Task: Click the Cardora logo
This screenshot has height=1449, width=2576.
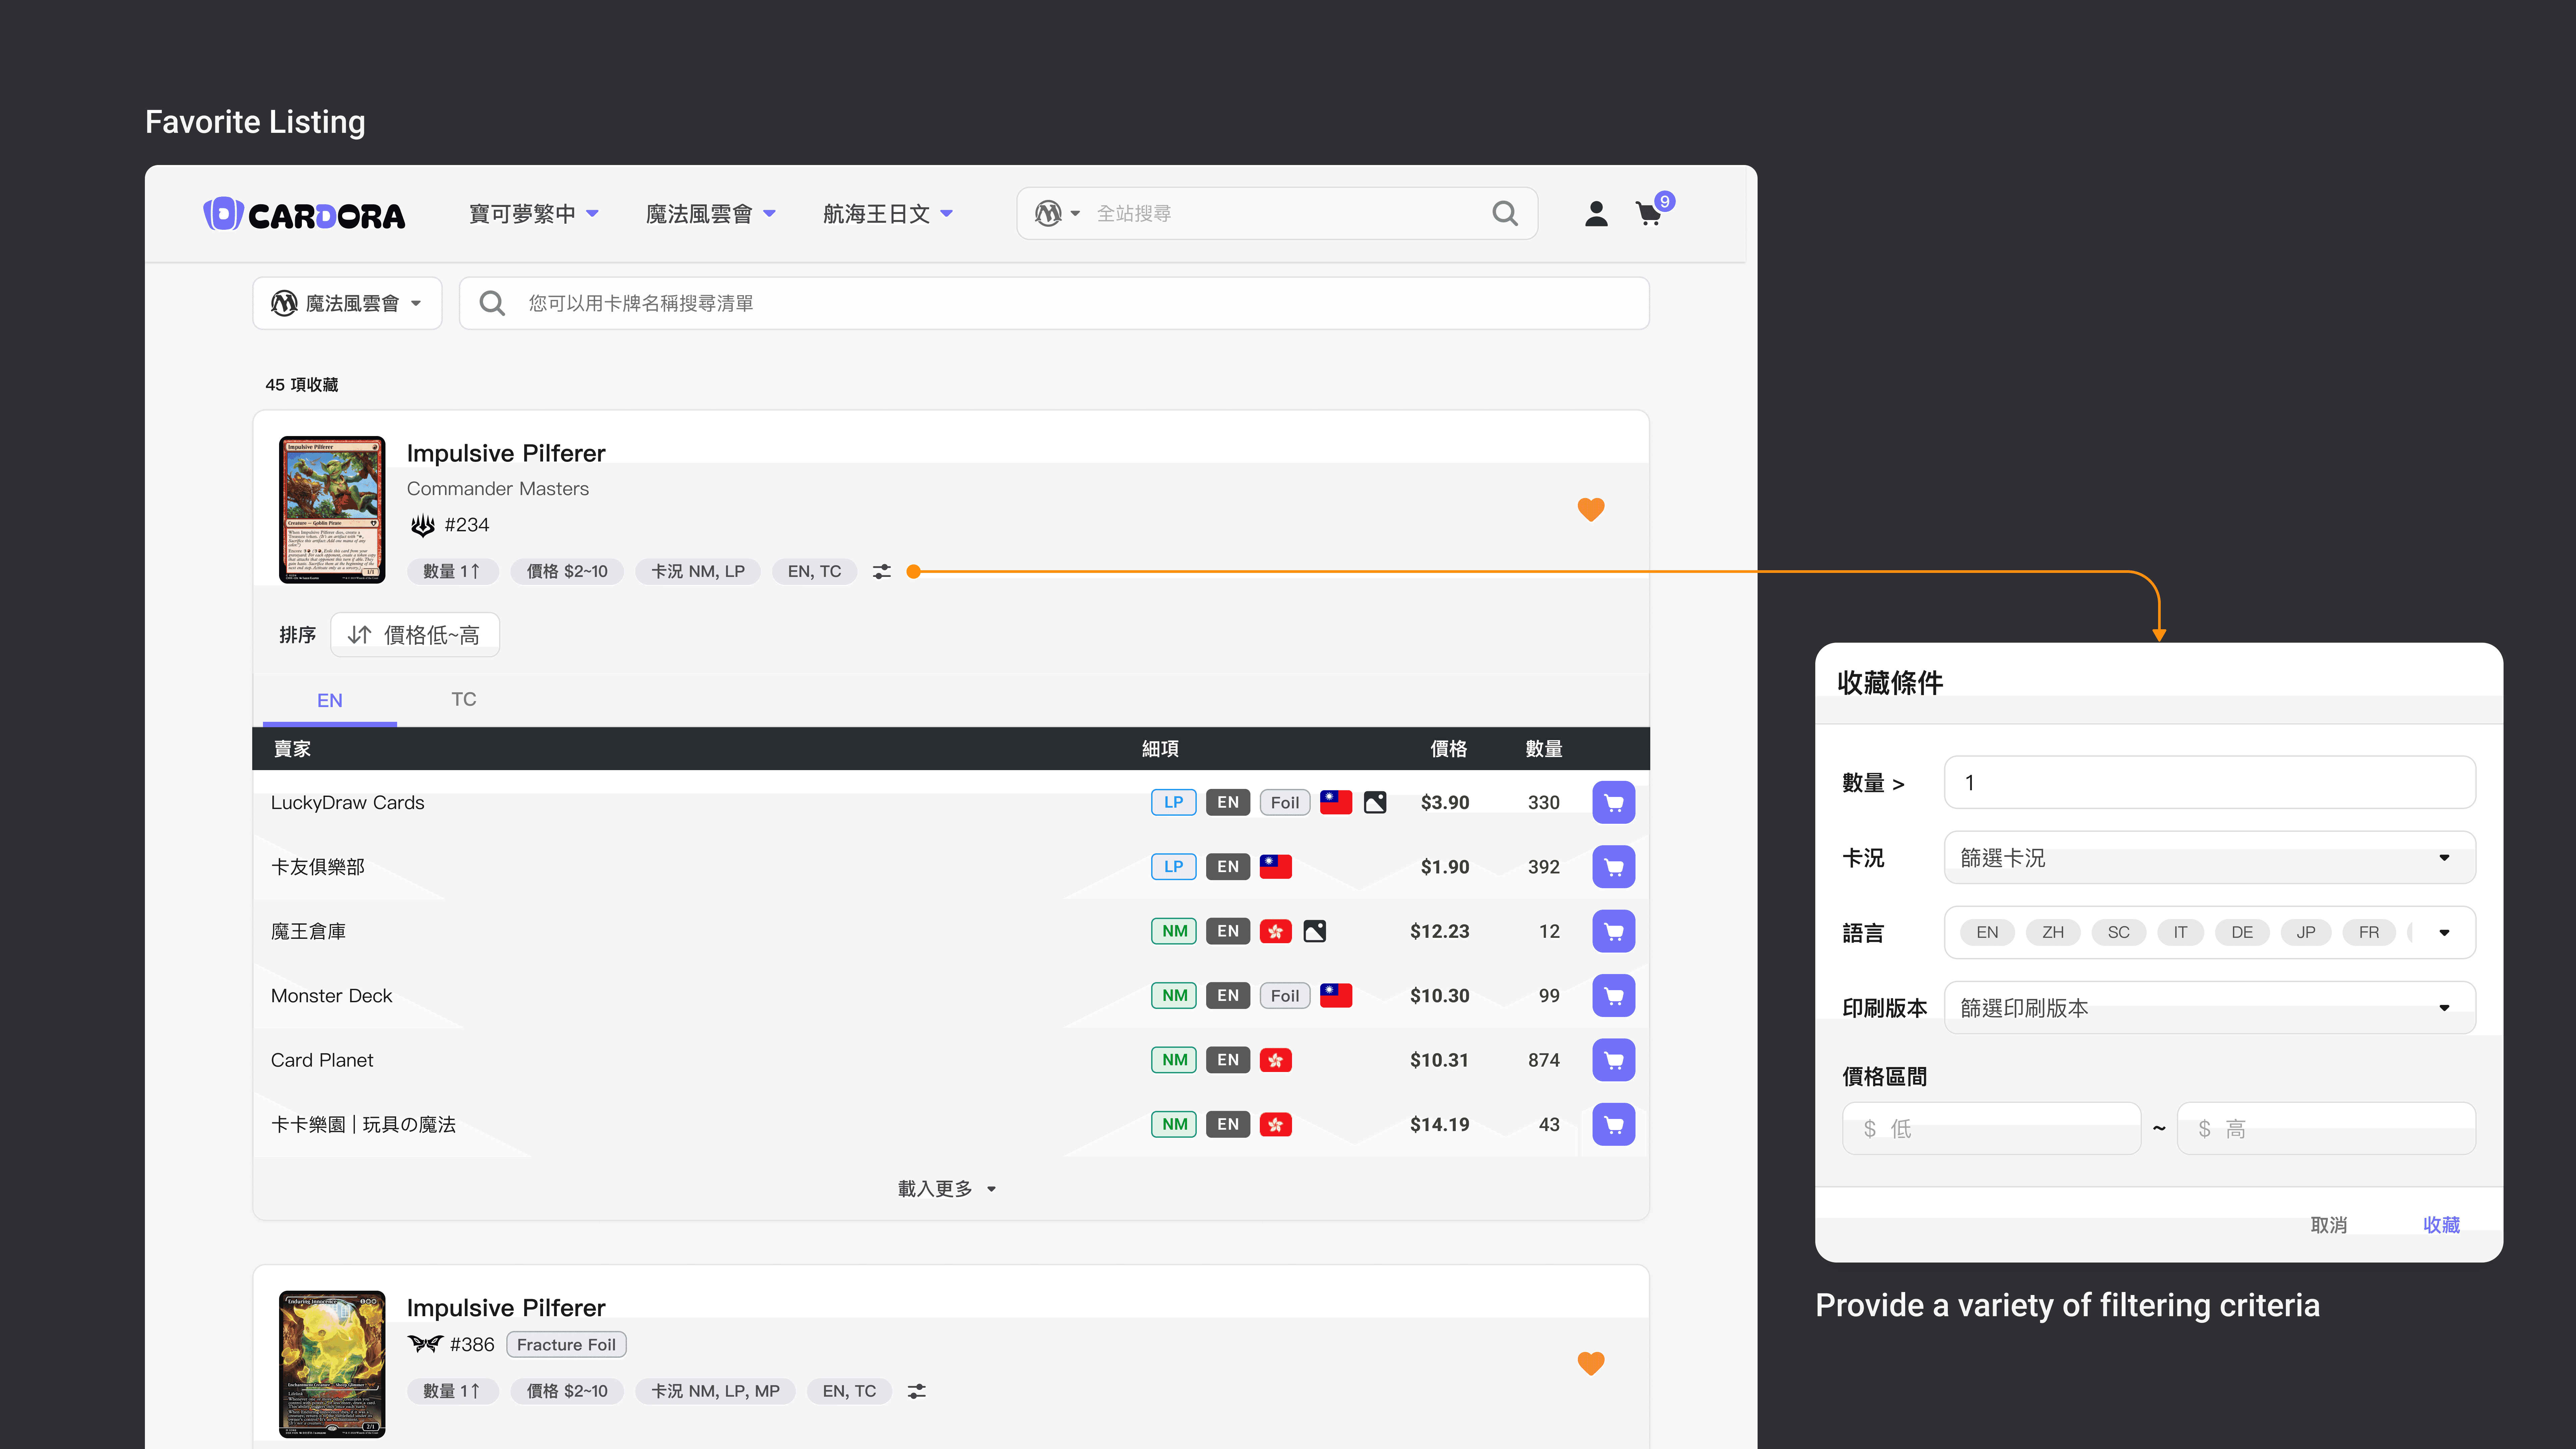Action: (304, 214)
